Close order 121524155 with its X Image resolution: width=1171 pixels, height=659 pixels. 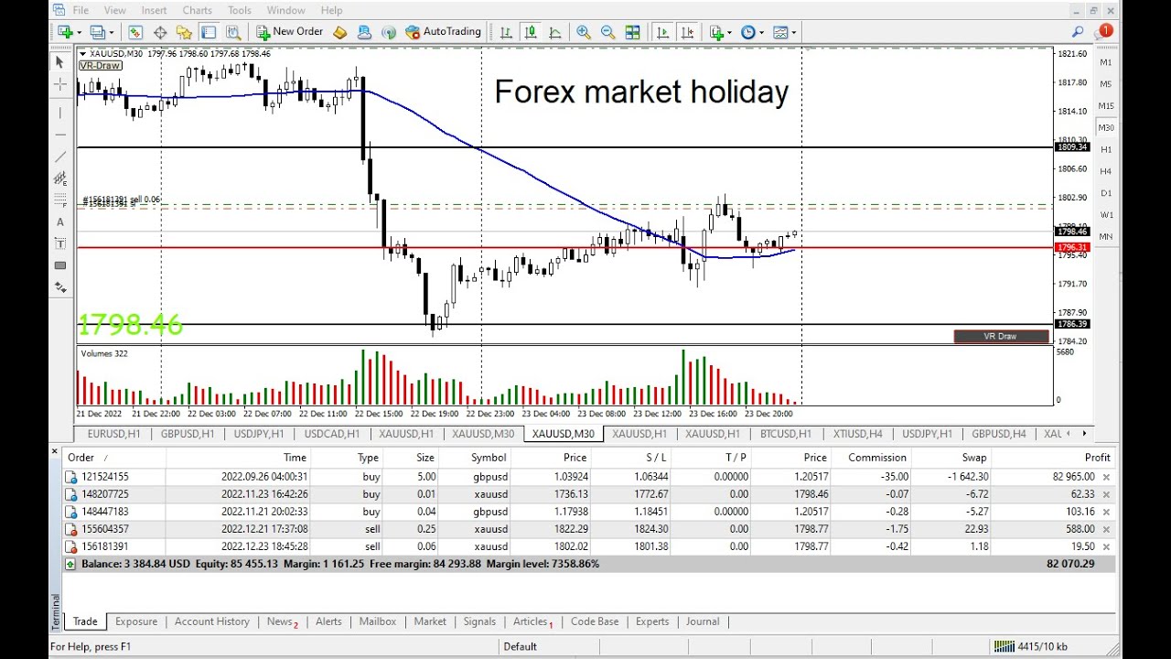(x=1106, y=477)
